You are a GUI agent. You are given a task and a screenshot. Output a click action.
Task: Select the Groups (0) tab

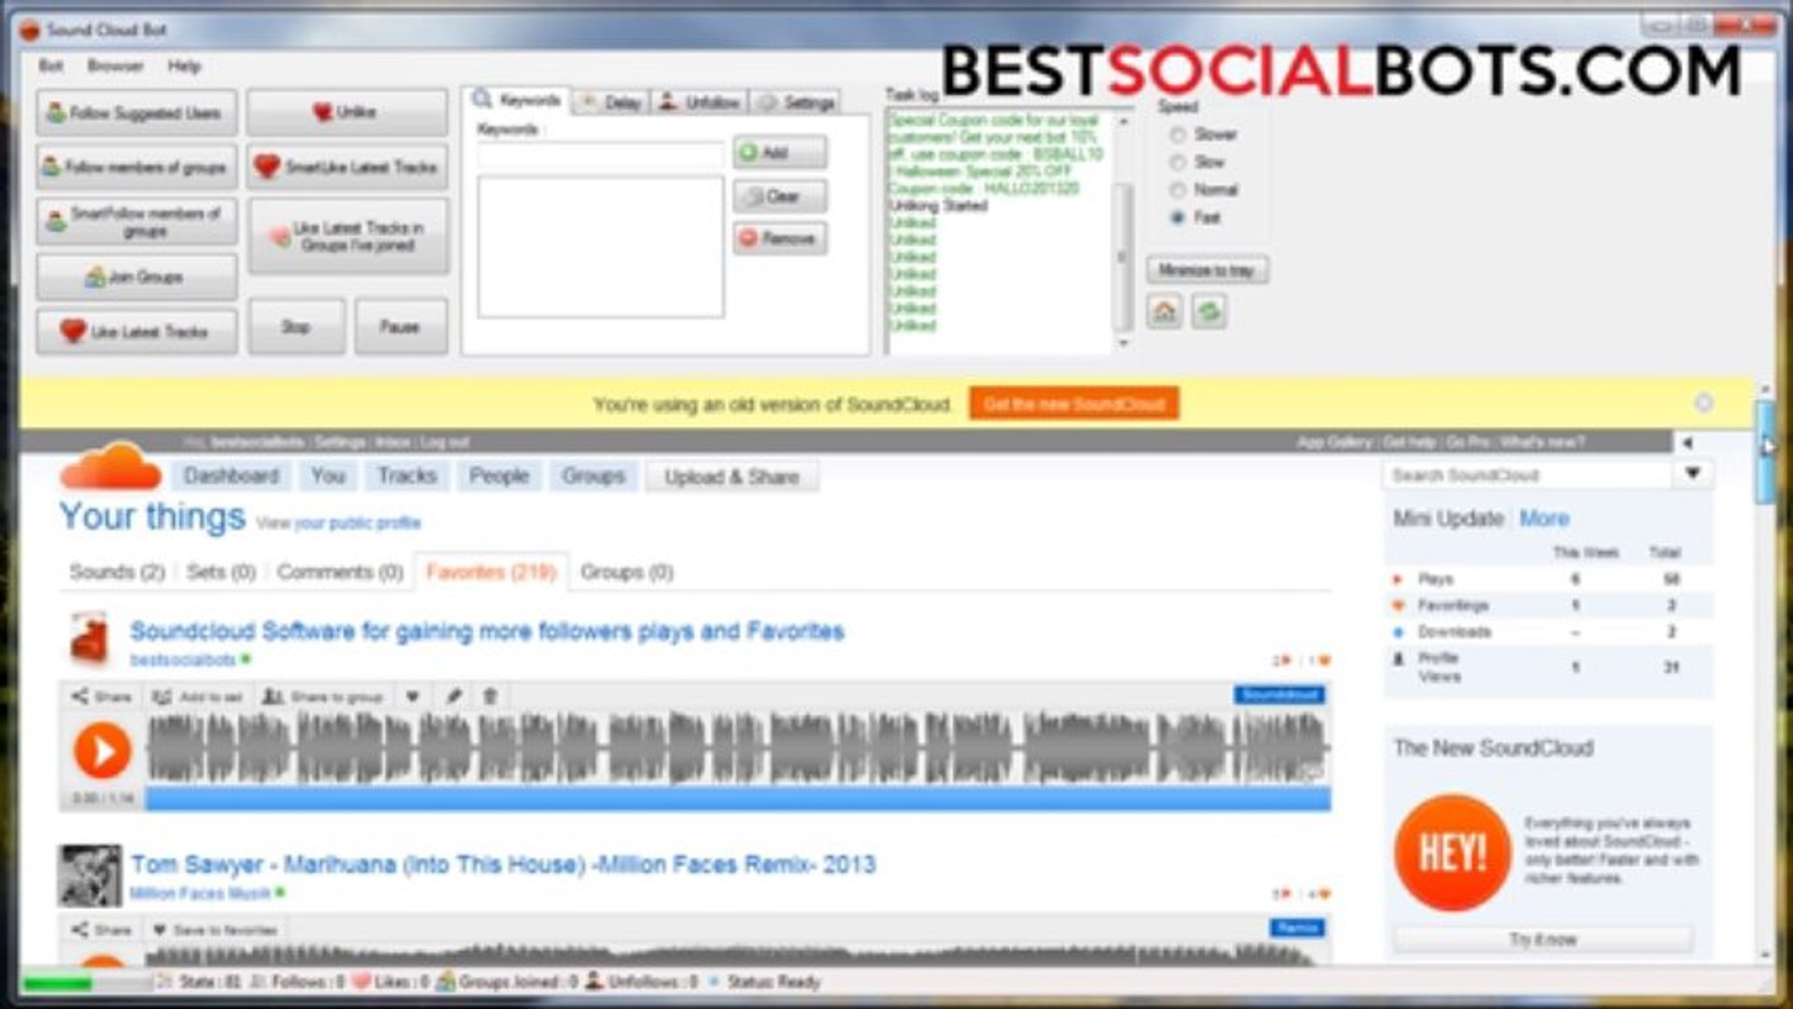[627, 572]
